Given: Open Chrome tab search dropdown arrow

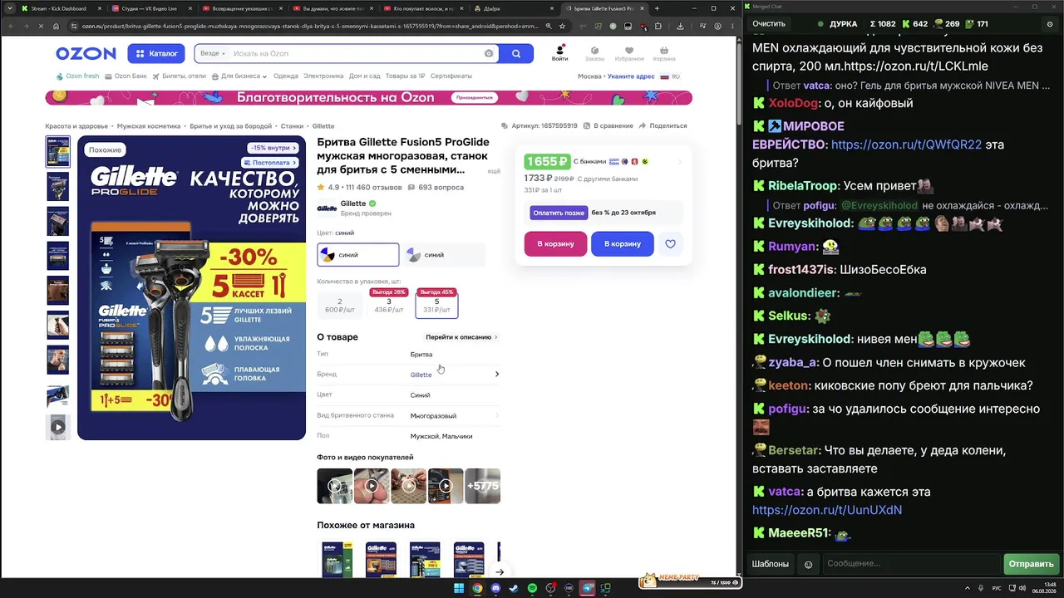Looking at the screenshot, I should tap(10, 8).
